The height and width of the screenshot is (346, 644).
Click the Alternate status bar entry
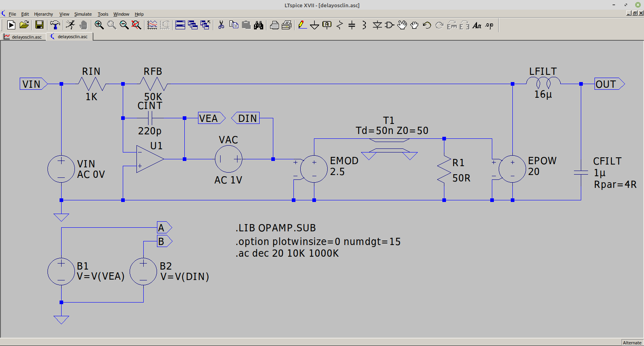coord(632,343)
